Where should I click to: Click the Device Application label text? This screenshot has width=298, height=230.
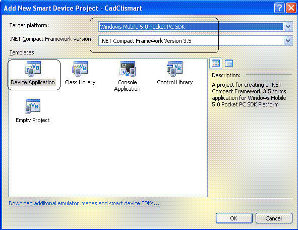point(33,82)
